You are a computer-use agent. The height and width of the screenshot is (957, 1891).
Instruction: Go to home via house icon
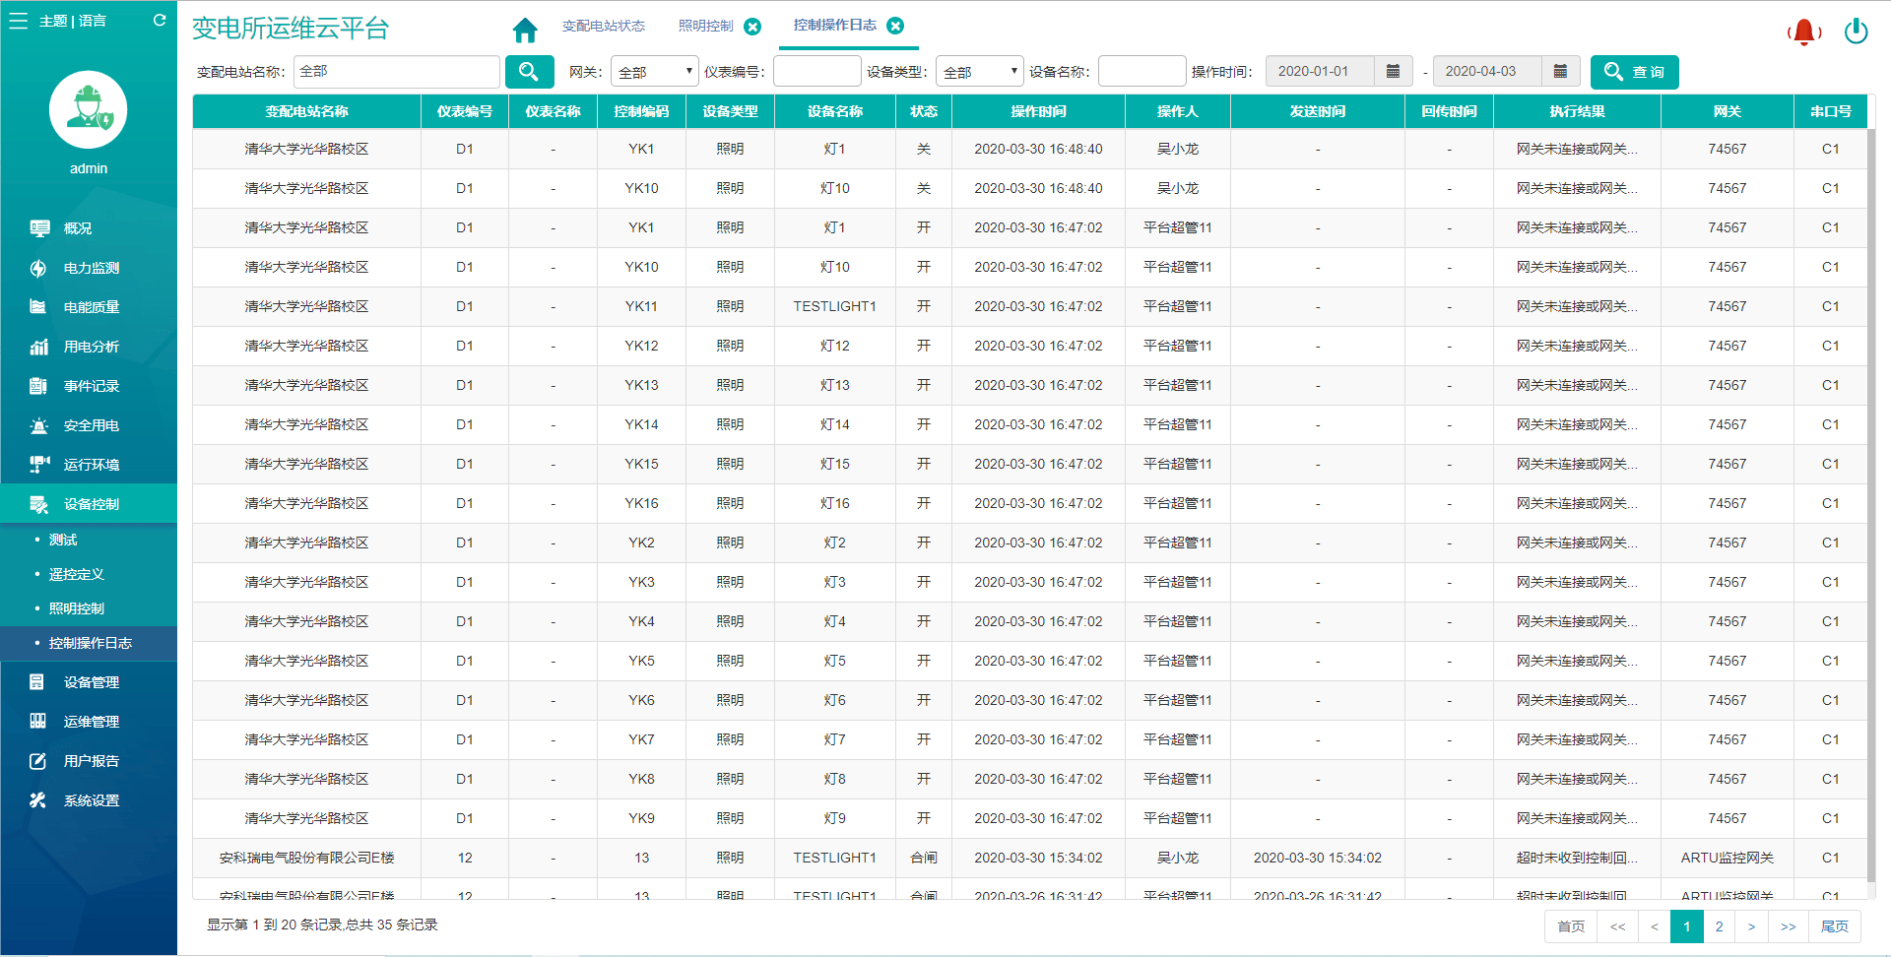[x=525, y=31]
